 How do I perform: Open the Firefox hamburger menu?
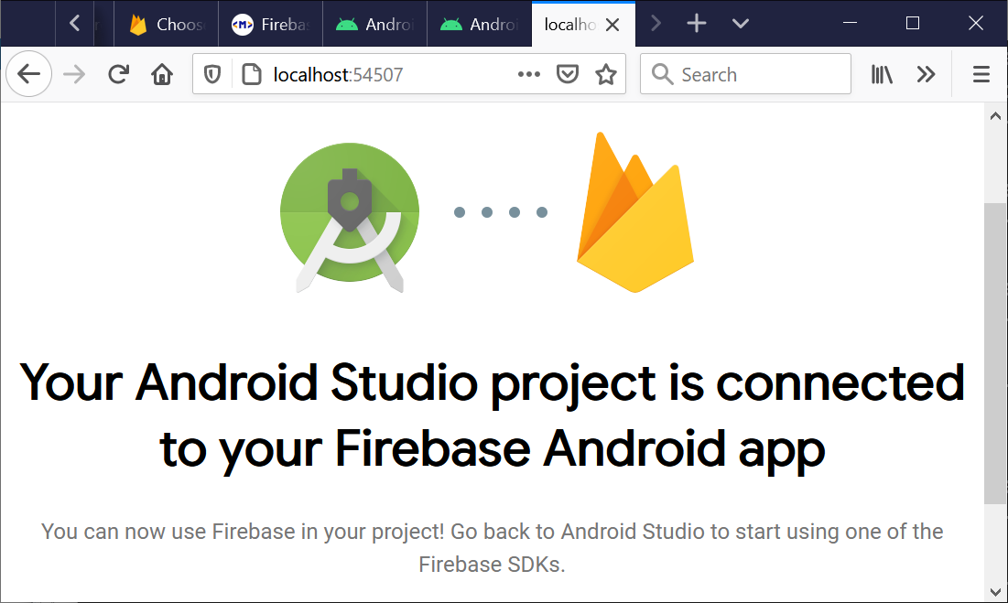pyautogui.click(x=981, y=75)
